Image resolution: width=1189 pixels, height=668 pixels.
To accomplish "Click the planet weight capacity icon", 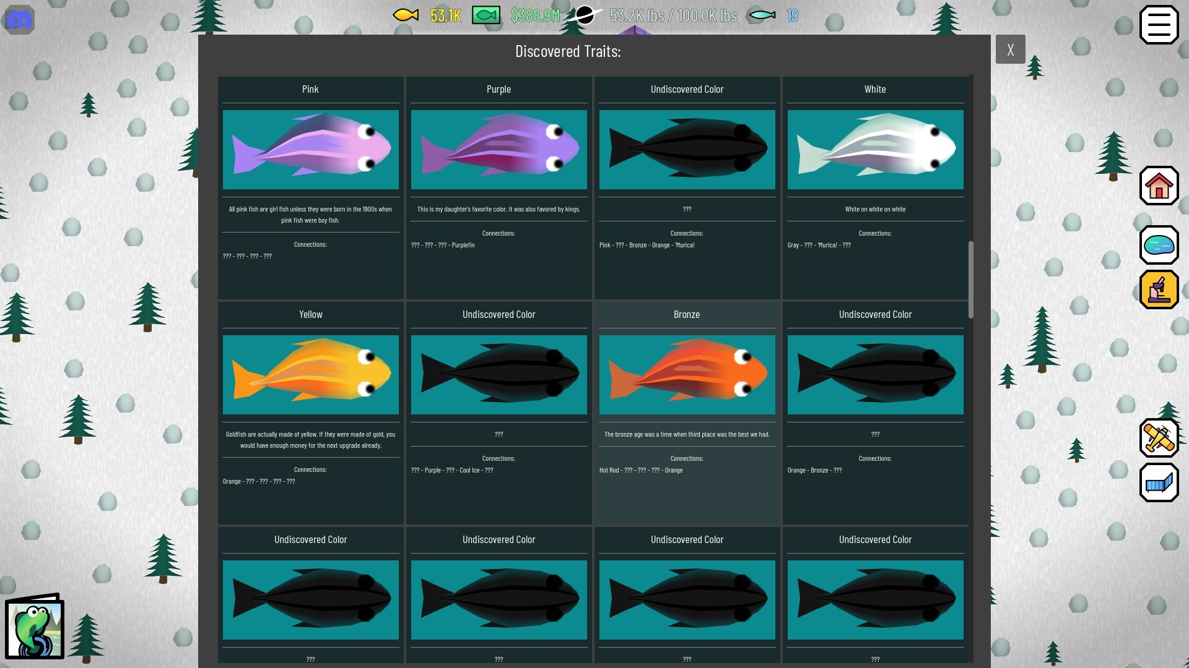I will (x=586, y=15).
